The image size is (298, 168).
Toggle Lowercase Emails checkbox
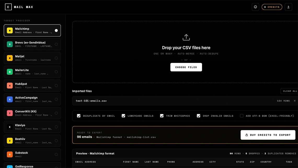coord(123,116)
